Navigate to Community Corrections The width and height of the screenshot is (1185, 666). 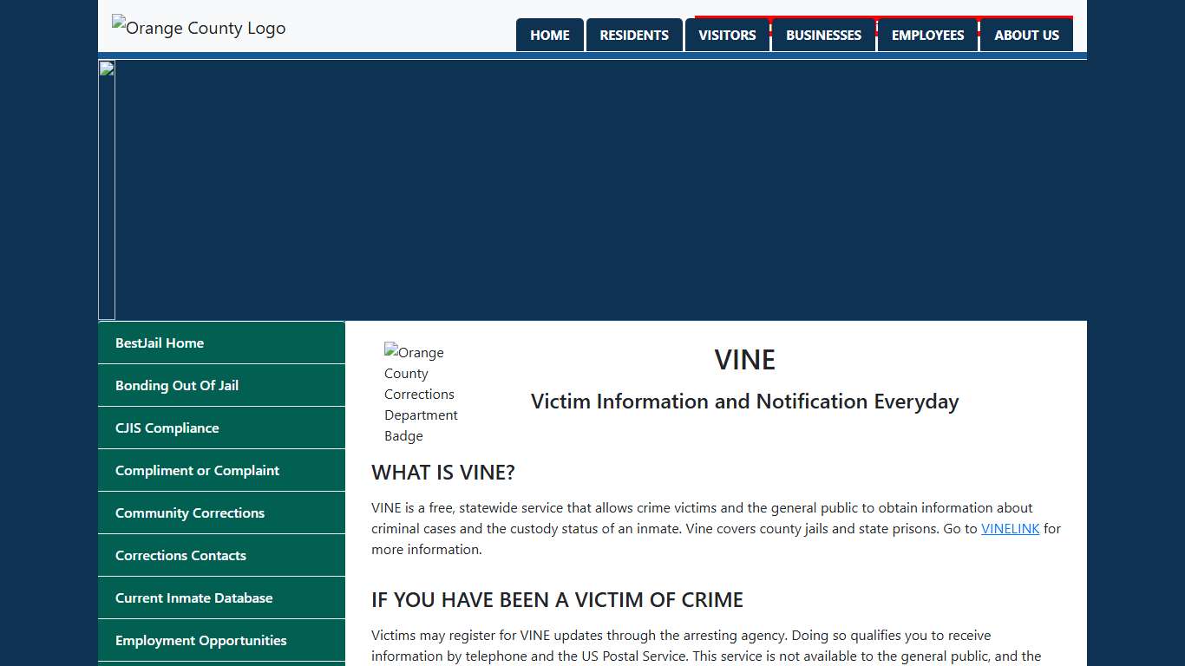[x=190, y=513]
